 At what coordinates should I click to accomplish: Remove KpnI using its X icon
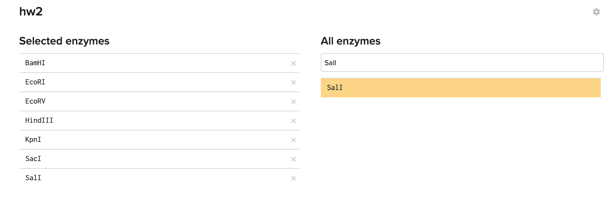[x=294, y=140]
